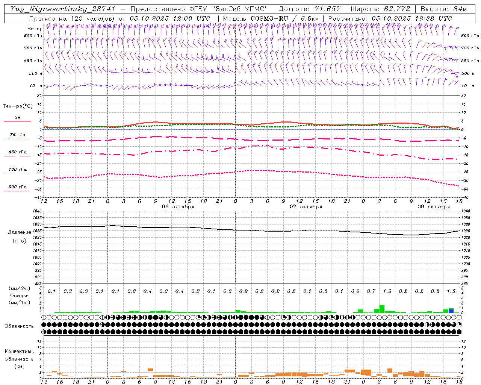Click the (мм/1ч.) precipitation unit label
The height and width of the screenshot is (385, 481).
(20, 303)
